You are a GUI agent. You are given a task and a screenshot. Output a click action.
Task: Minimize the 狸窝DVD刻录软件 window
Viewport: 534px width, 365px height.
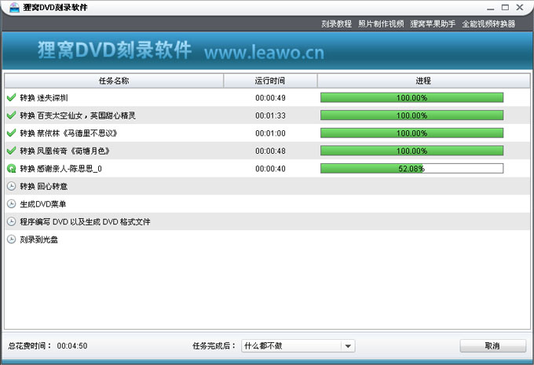click(x=490, y=8)
